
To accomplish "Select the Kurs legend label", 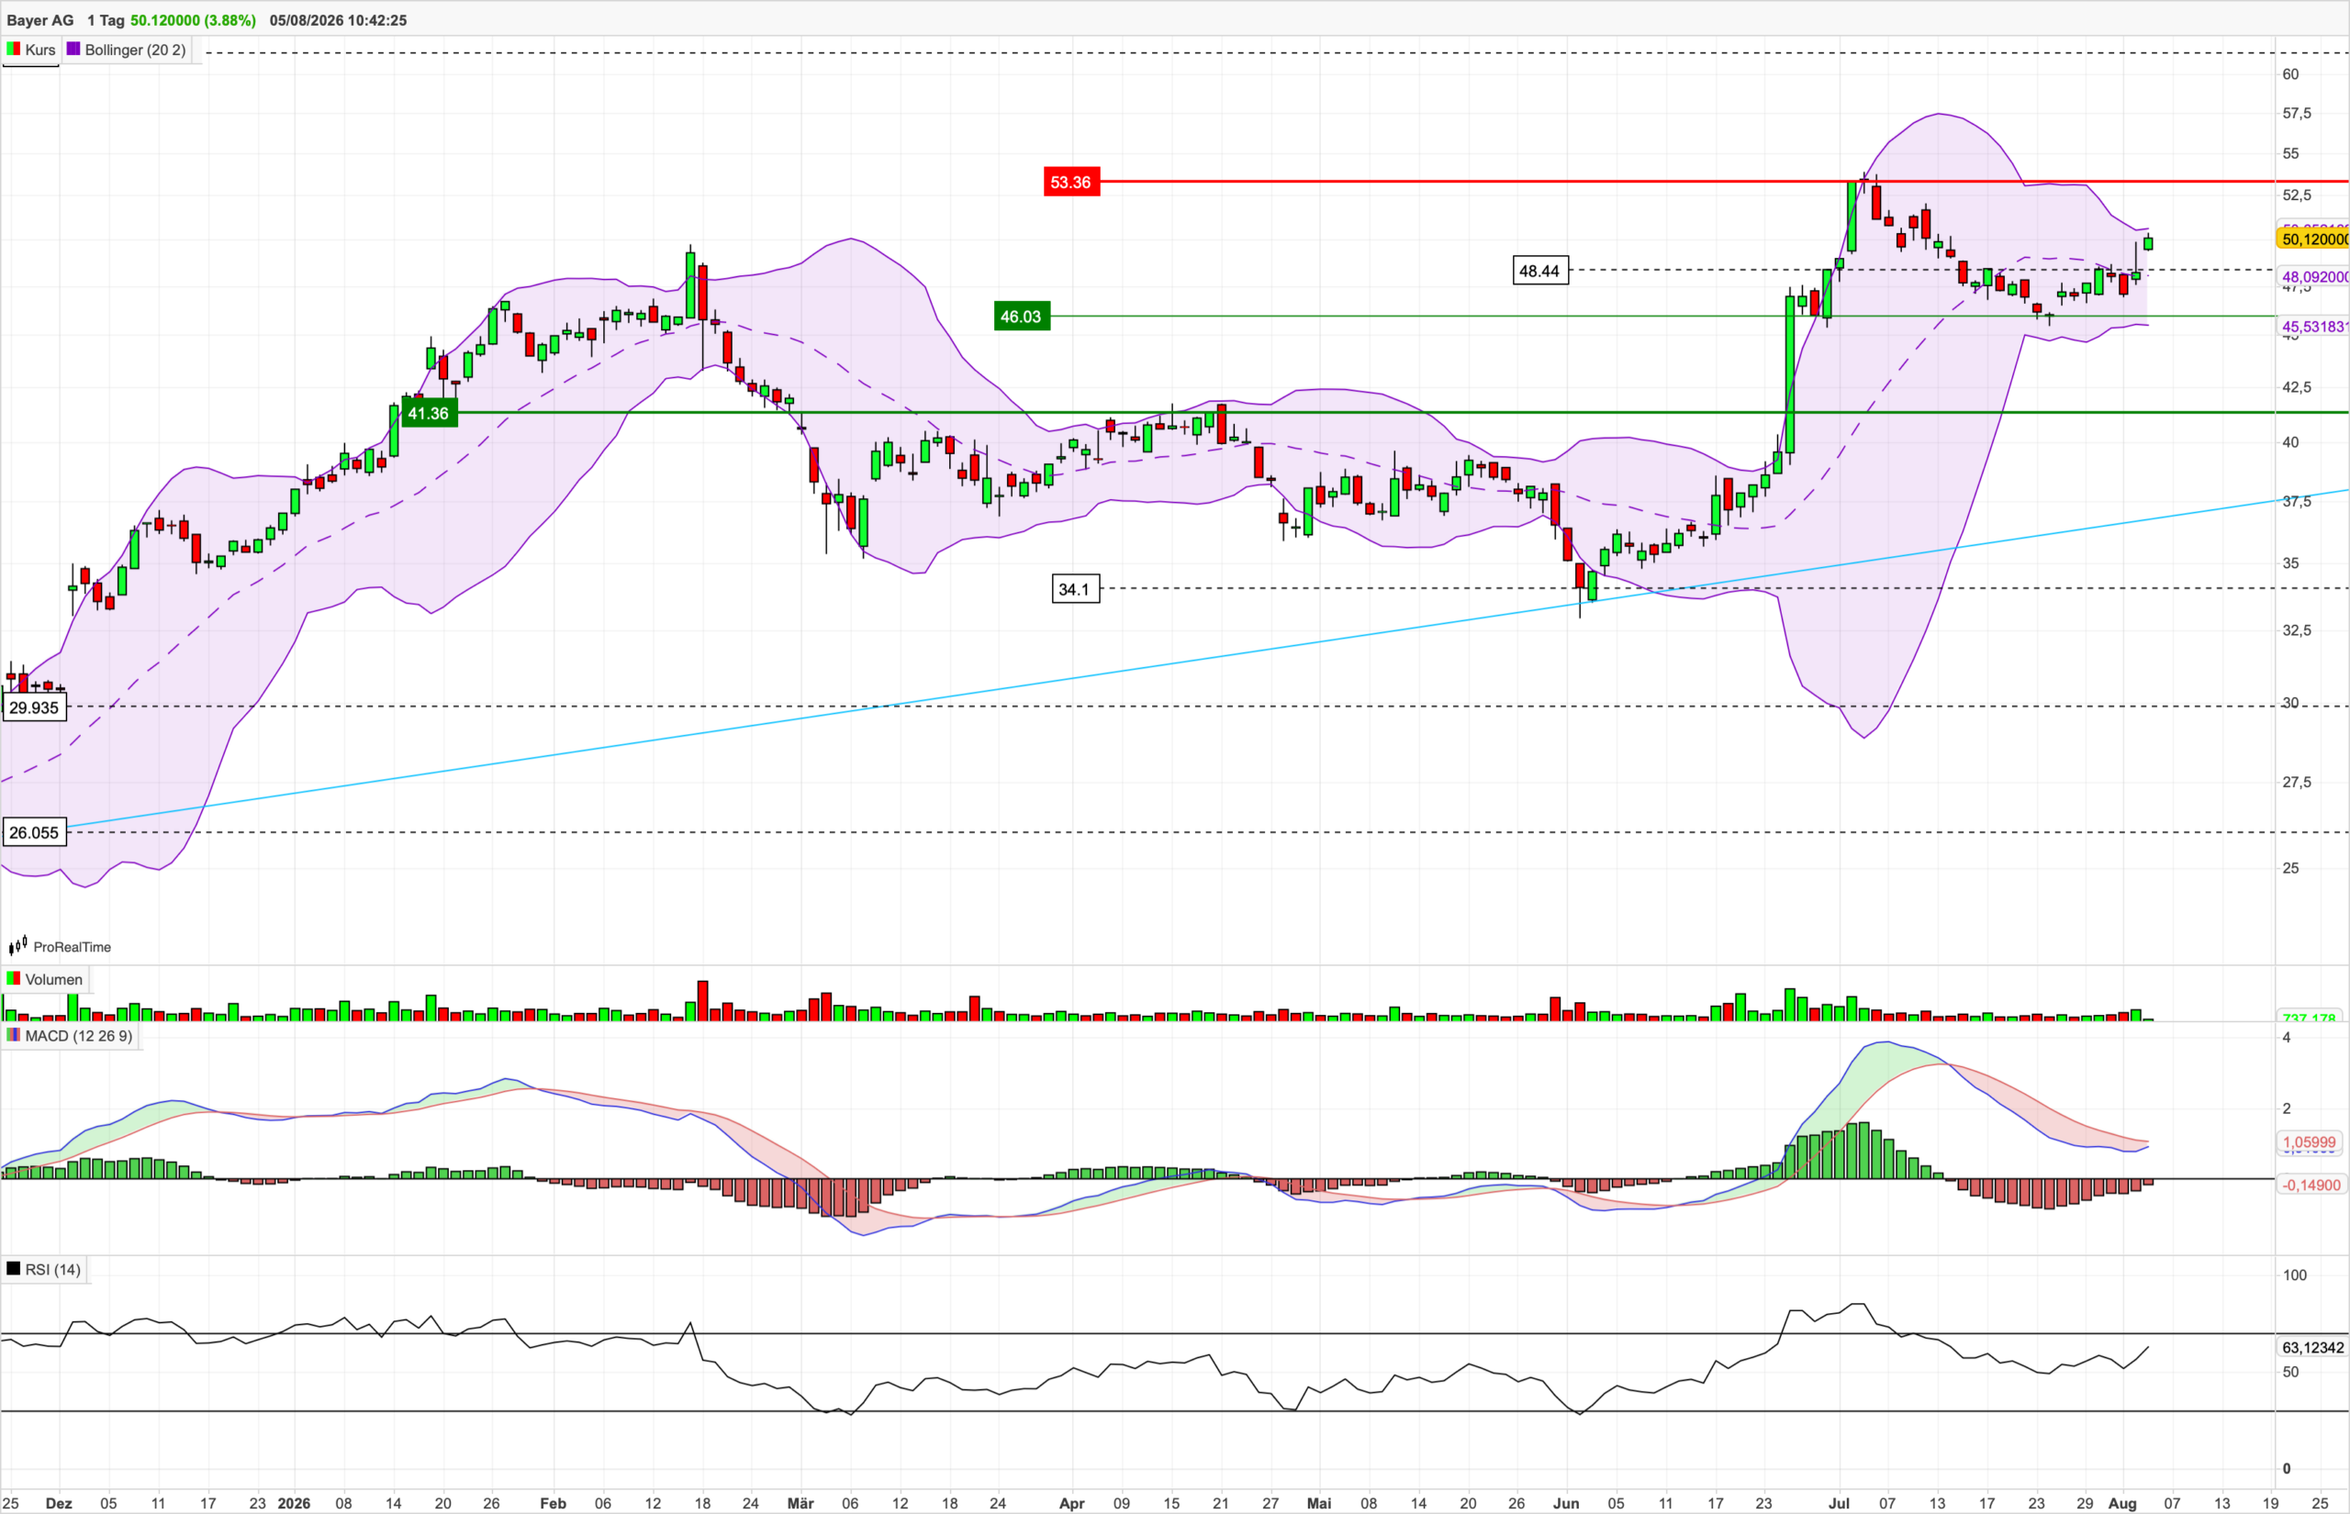I will coord(40,50).
